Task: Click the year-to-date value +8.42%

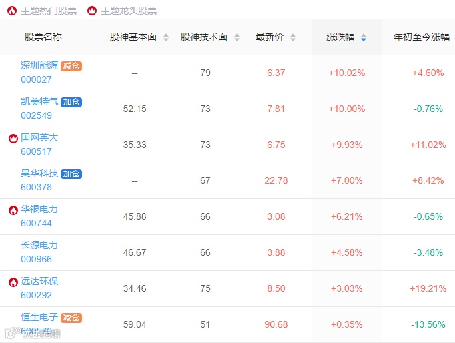Action: pos(428,180)
